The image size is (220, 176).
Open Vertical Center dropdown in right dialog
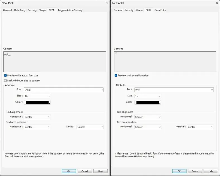coord(200,127)
